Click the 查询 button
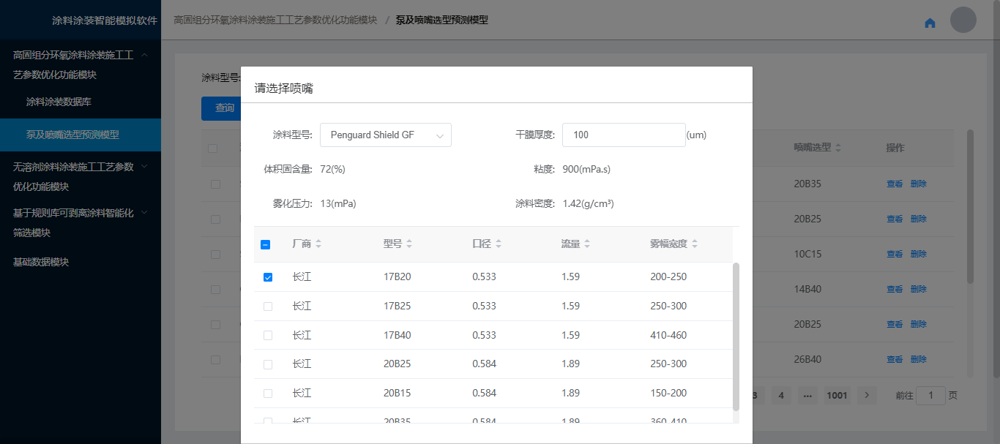 pyautogui.click(x=224, y=108)
